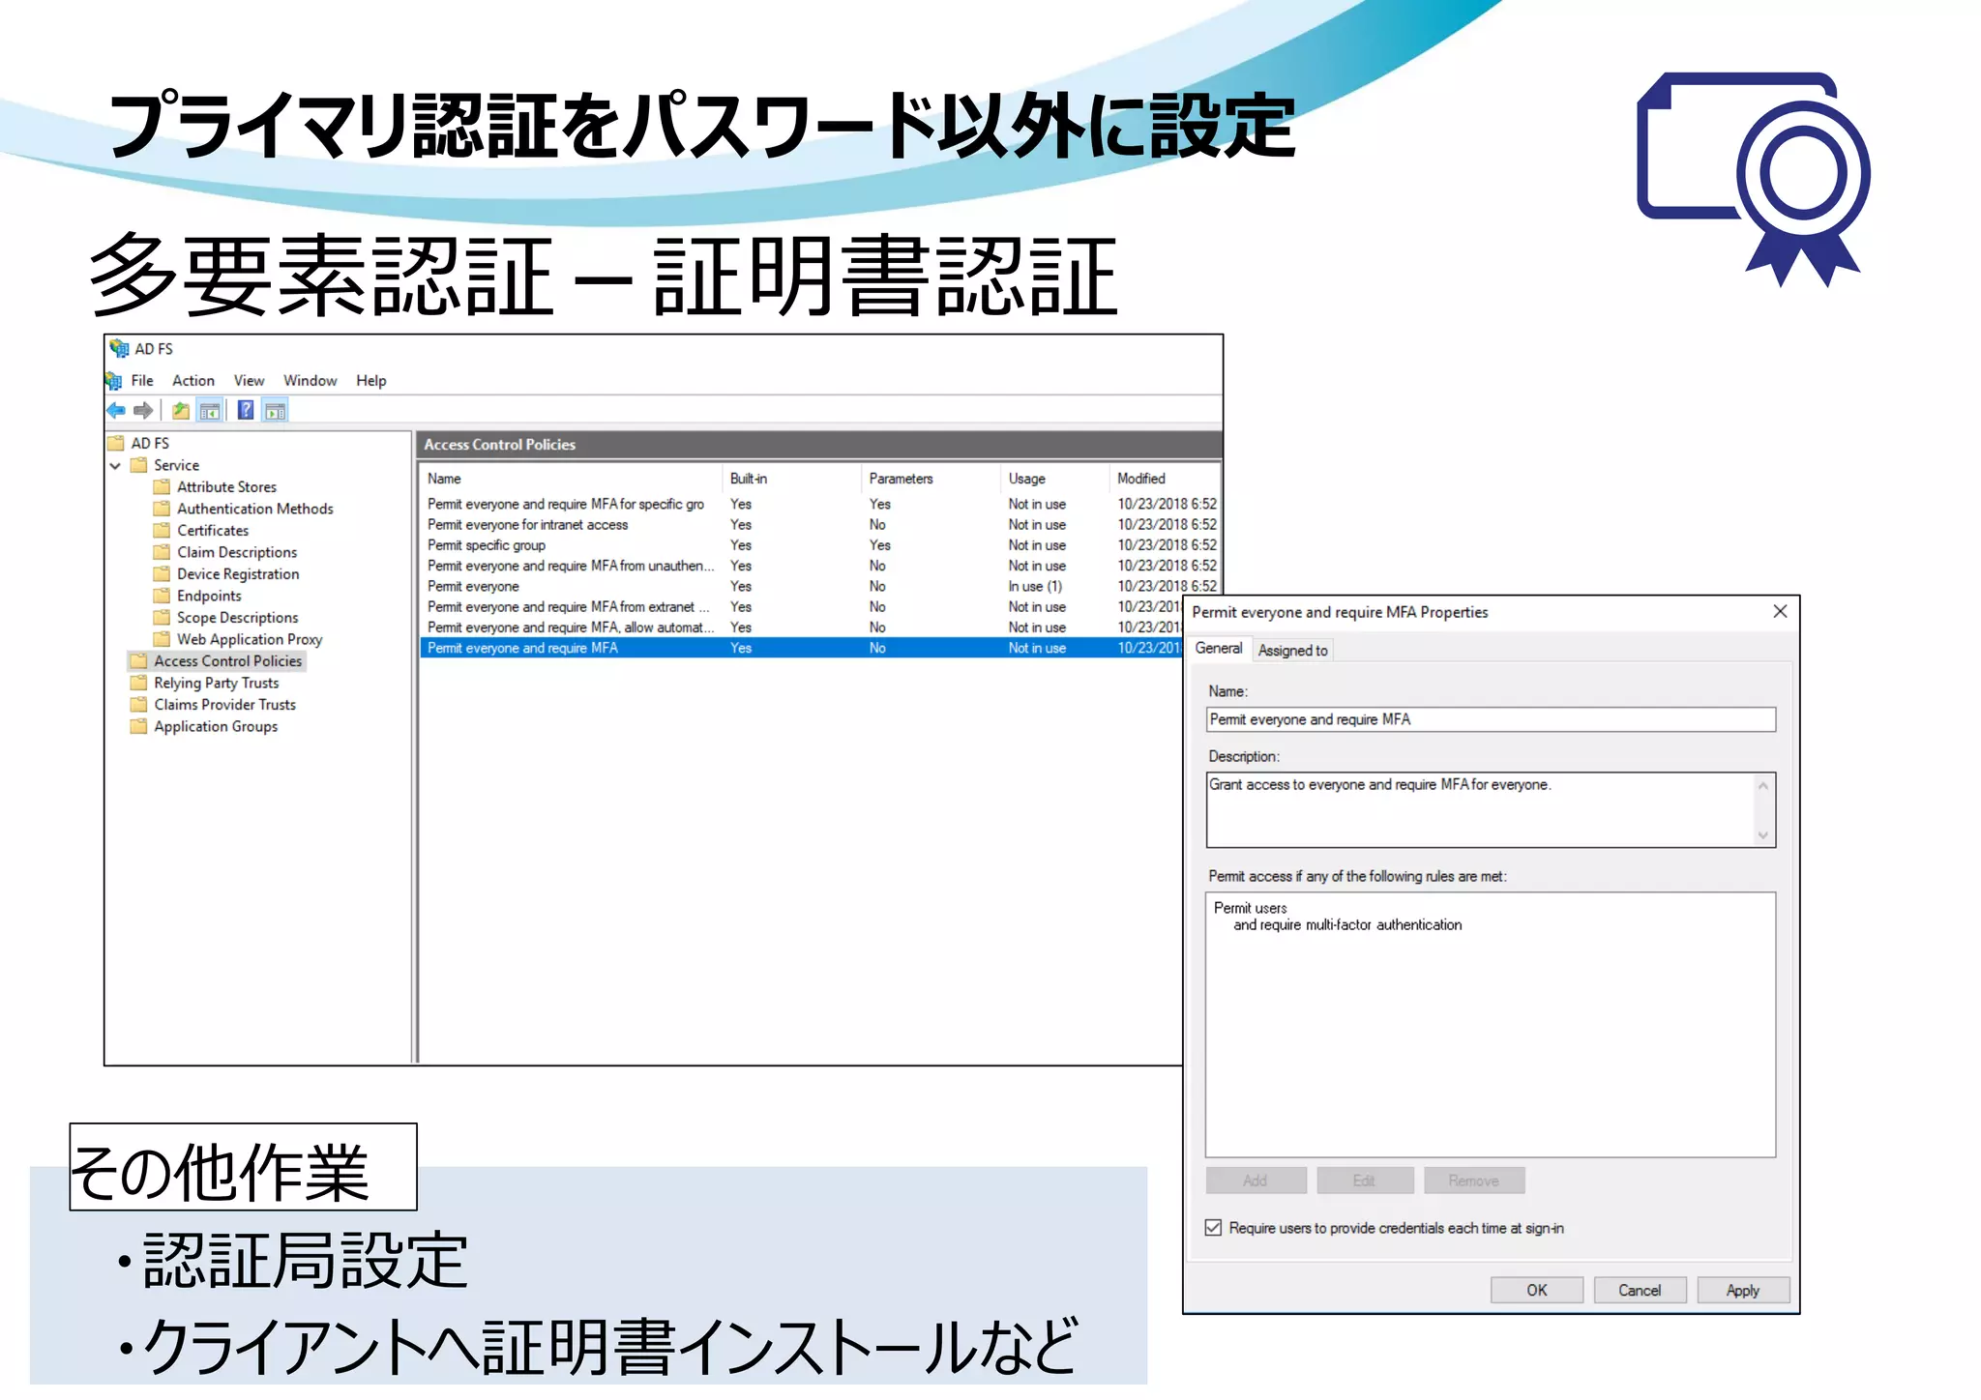The width and height of the screenshot is (1981, 1400).
Task: Select the Permit users rule entry
Action: point(1338,917)
